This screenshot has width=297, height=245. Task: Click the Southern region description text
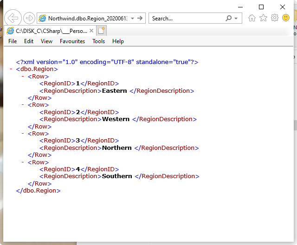click(x=117, y=176)
